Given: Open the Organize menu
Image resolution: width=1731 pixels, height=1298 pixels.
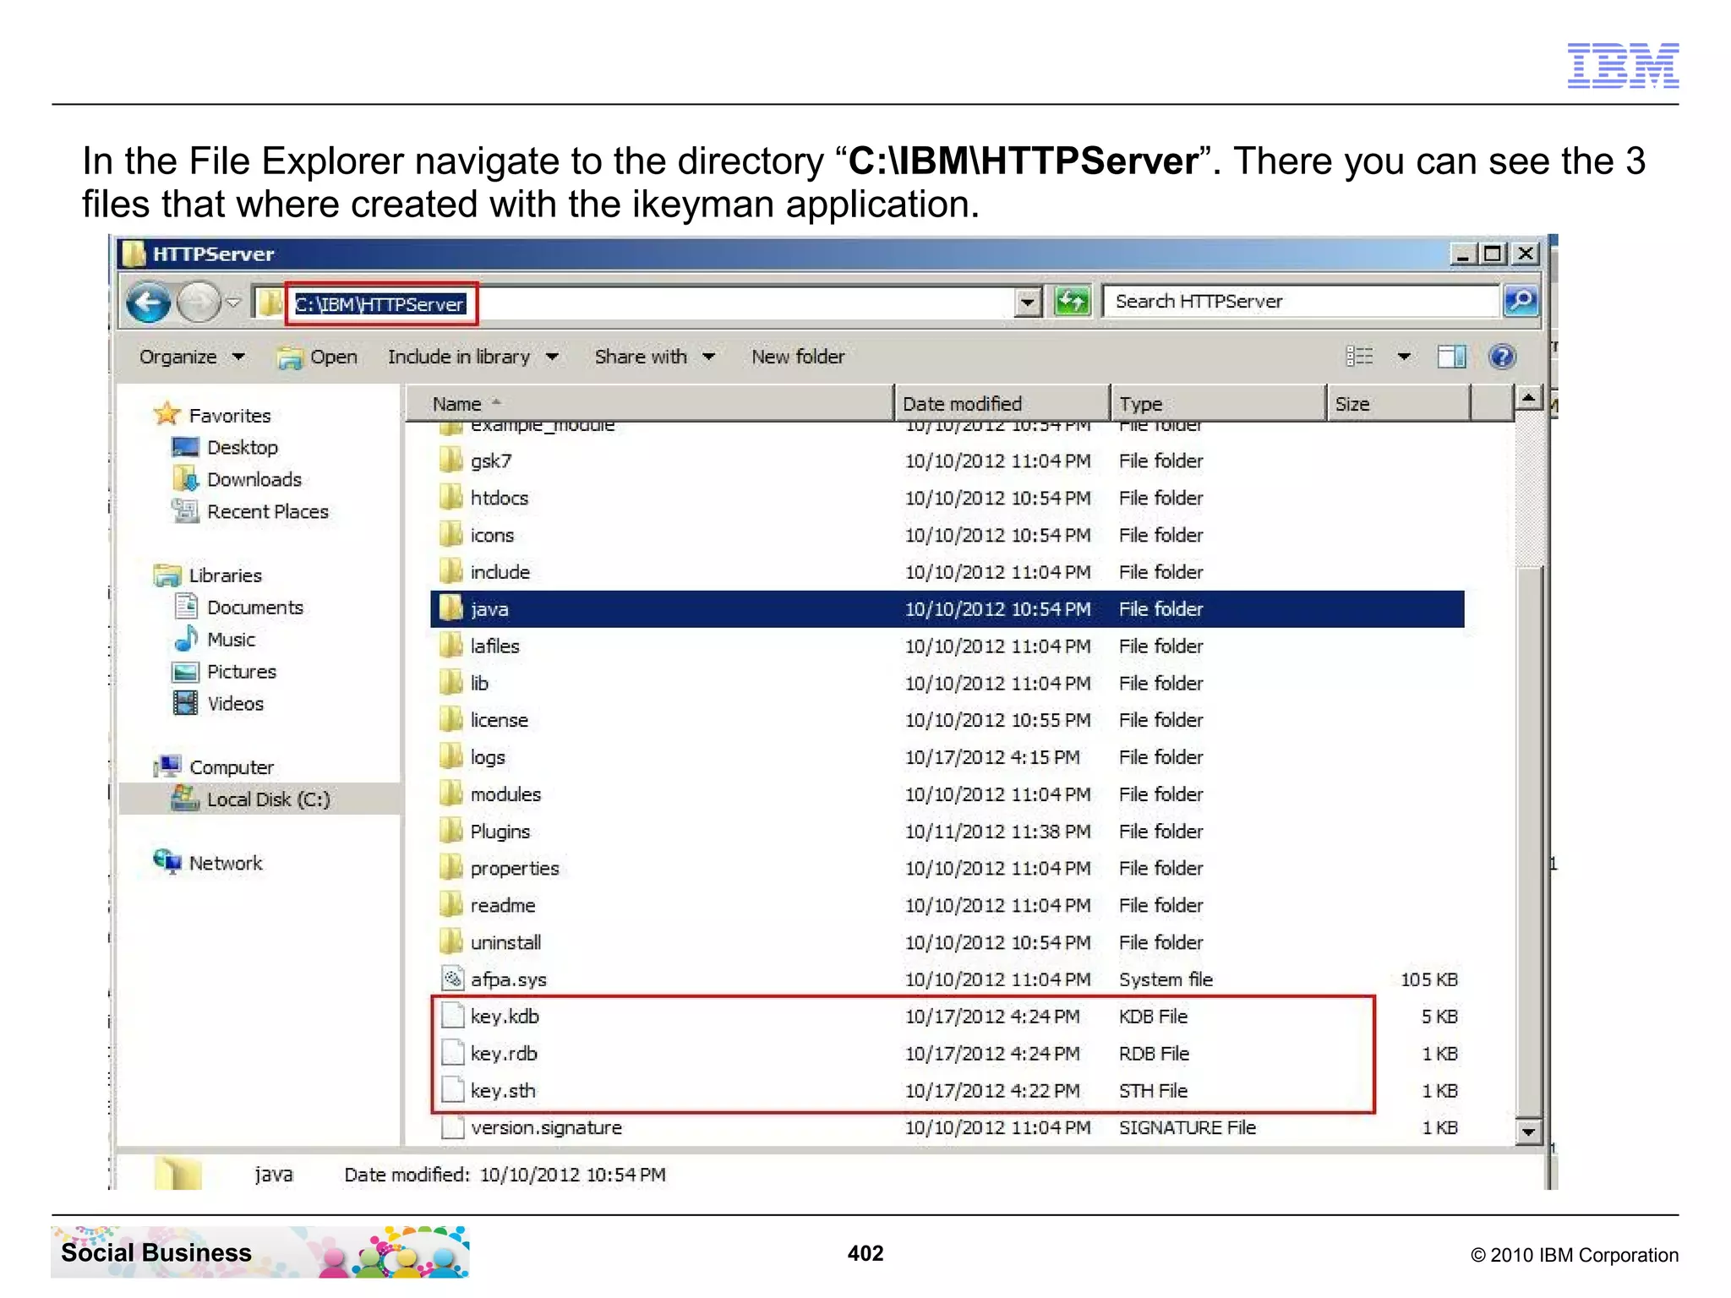Looking at the screenshot, I should (x=192, y=357).
